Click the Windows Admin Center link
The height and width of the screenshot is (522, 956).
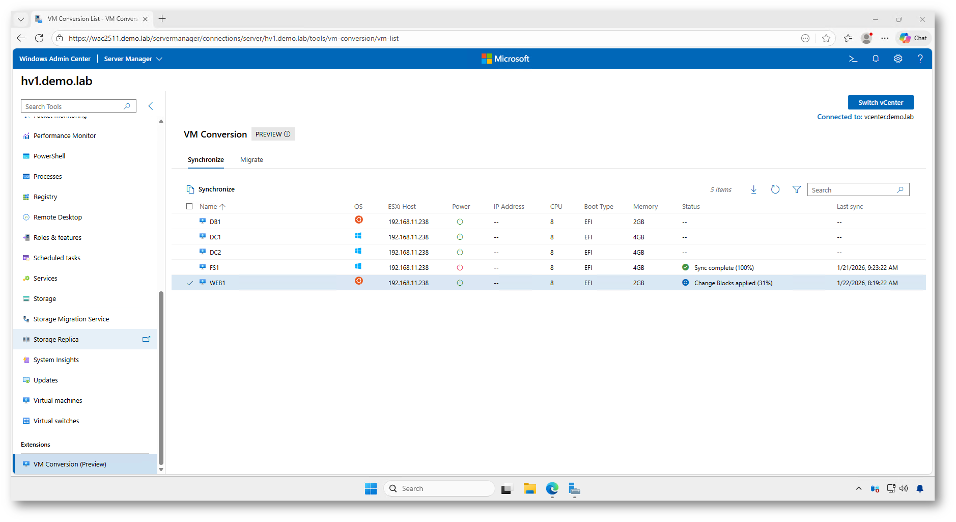pos(55,59)
